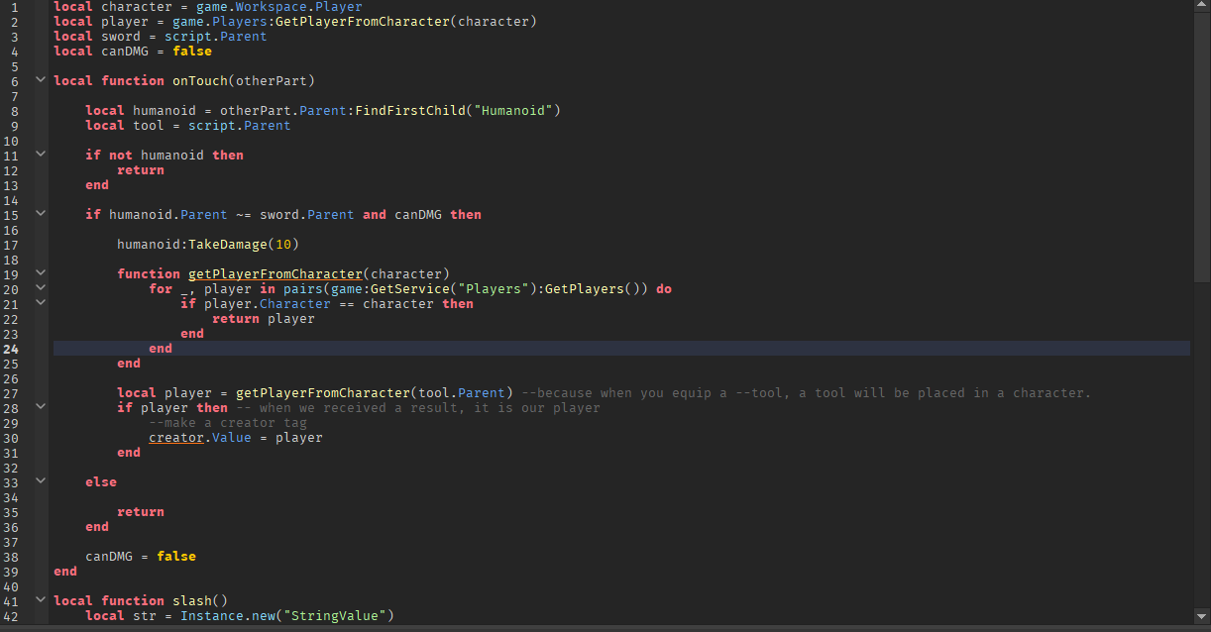Place cursor on 'onTouch' function name

[x=200, y=81]
